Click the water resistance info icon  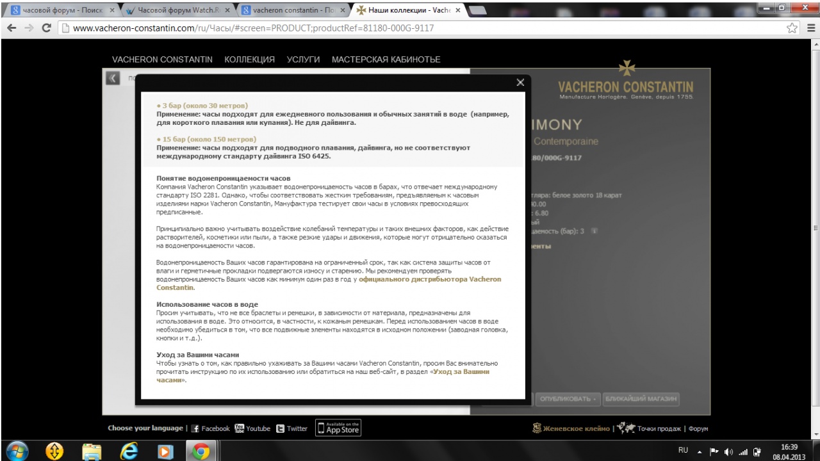pyautogui.click(x=594, y=231)
